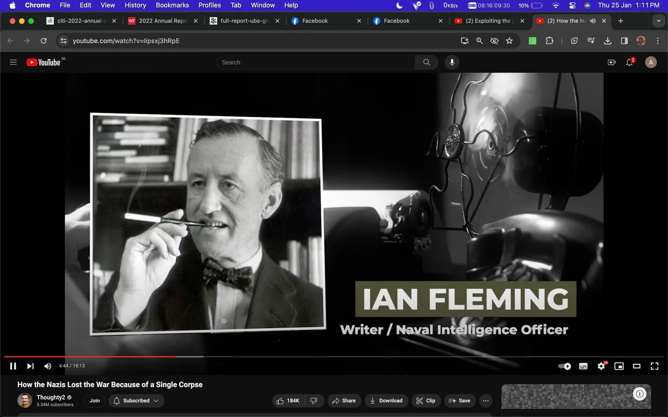Viewport: 668px width, 417px height.
Task: Open video player settings gear
Action: 601,366
